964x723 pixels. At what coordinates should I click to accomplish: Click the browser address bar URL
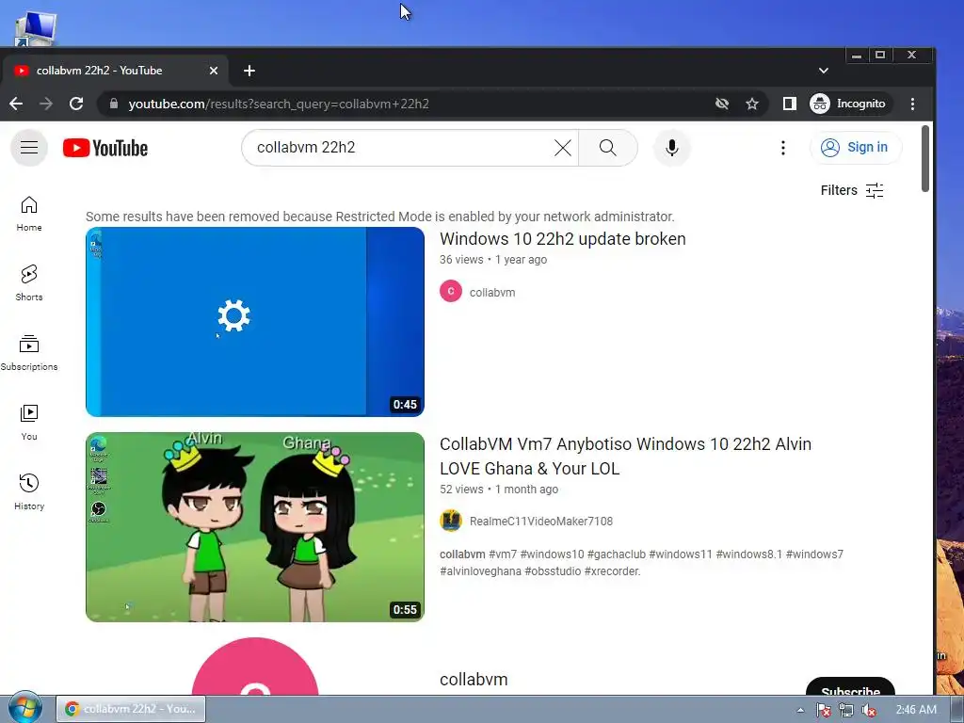click(x=279, y=104)
